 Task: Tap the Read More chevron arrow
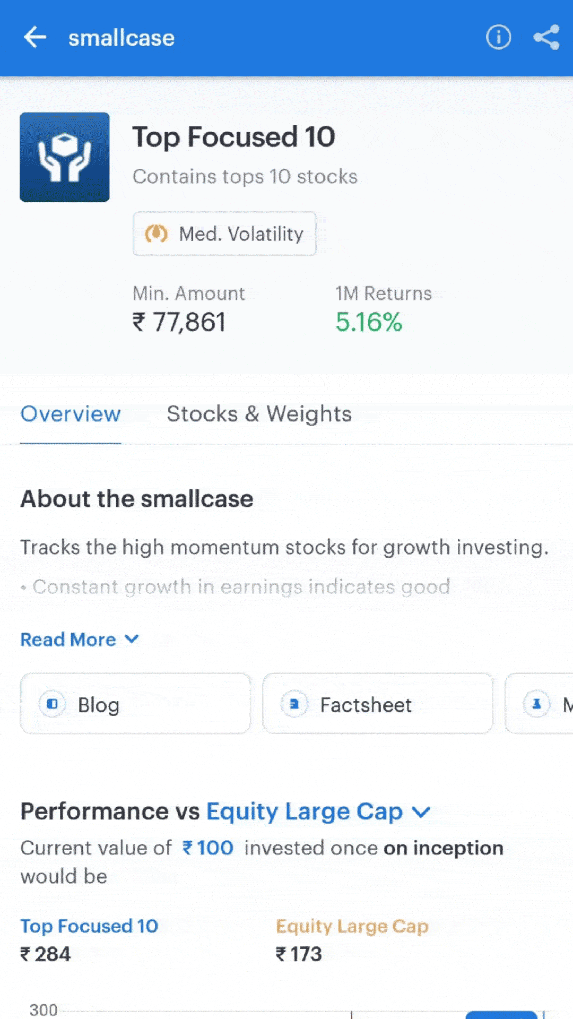click(x=132, y=639)
